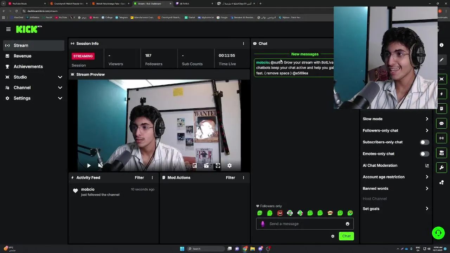
Task: Expand Banned words settings
Action: pos(396,188)
